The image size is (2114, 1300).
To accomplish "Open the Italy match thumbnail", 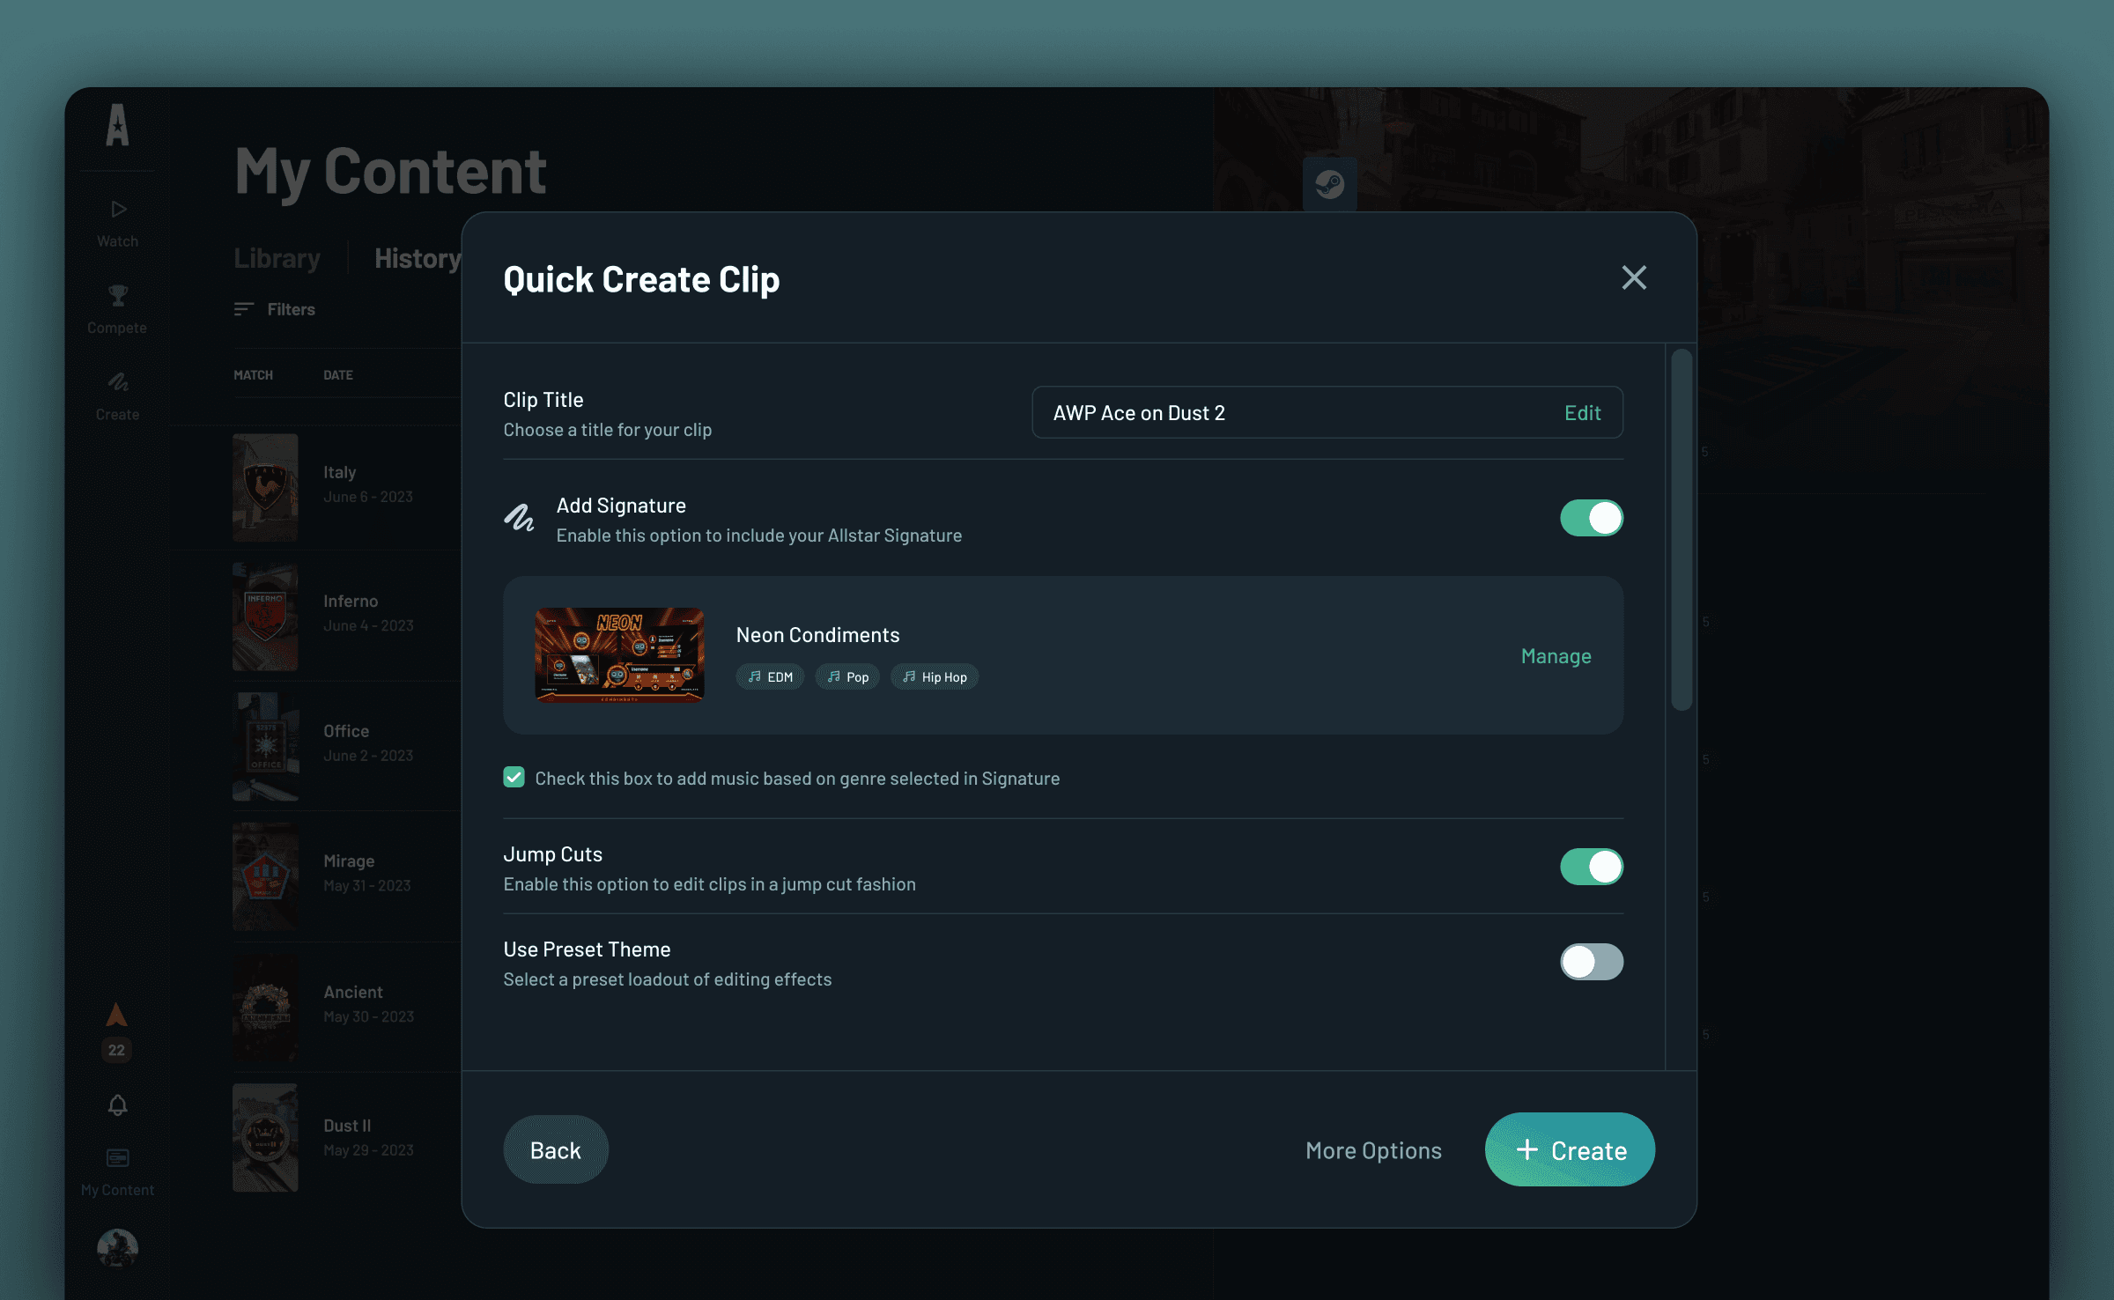I will pos(265,487).
